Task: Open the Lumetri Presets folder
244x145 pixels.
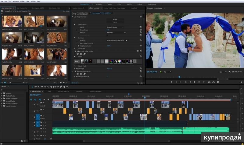Action: point(11,106)
